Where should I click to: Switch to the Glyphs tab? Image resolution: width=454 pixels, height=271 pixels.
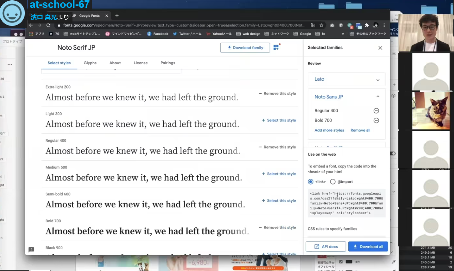[90, 63]
